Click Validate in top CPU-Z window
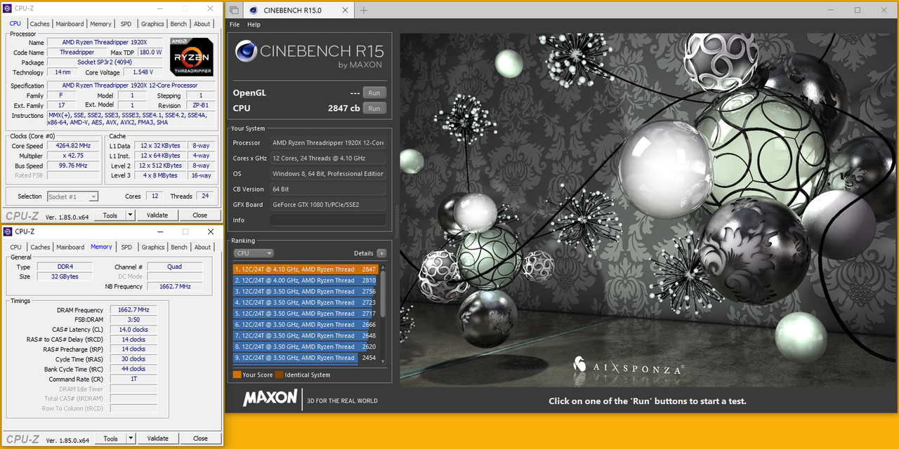 click(157, 215)
